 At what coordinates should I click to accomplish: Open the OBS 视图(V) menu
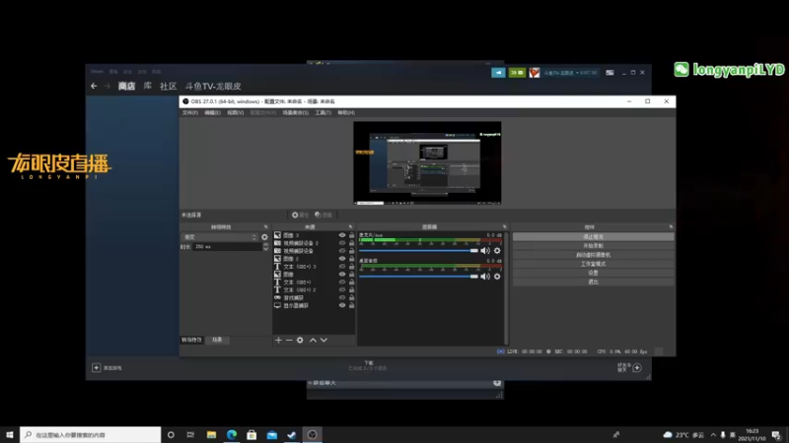tap(235, 113)
